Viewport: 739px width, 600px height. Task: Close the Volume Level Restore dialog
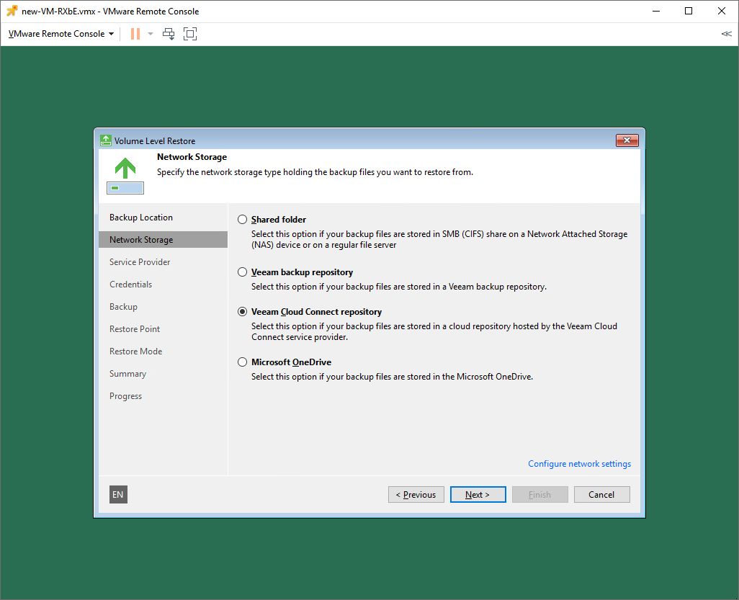pos(627,140)
